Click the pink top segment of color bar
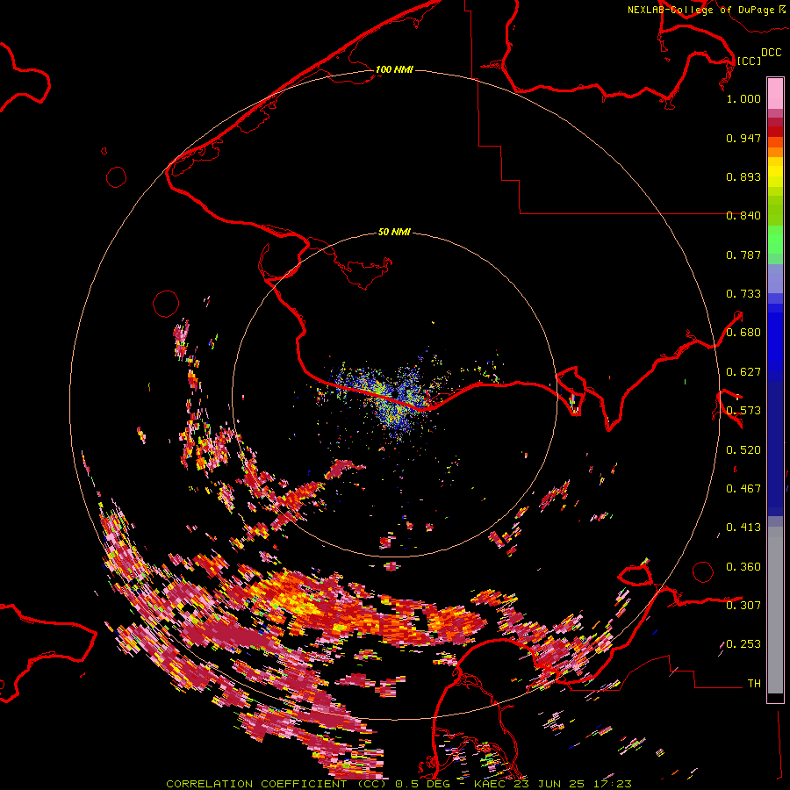 coord(775,93)
